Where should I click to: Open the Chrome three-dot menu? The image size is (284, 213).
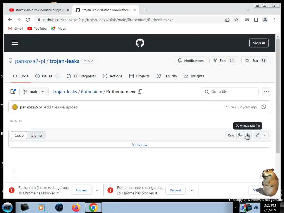(x=274, y=20)
